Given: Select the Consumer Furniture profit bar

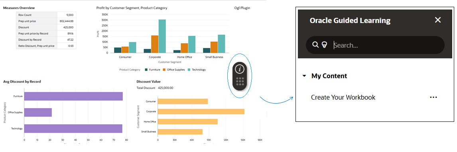Looking at the screenshot, I should [x=118, y=50].
